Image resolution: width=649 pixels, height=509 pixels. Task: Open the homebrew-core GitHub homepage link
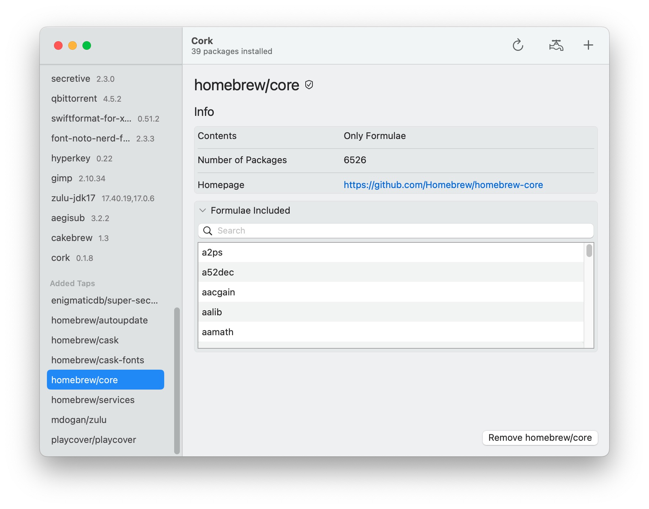point(443,185)
